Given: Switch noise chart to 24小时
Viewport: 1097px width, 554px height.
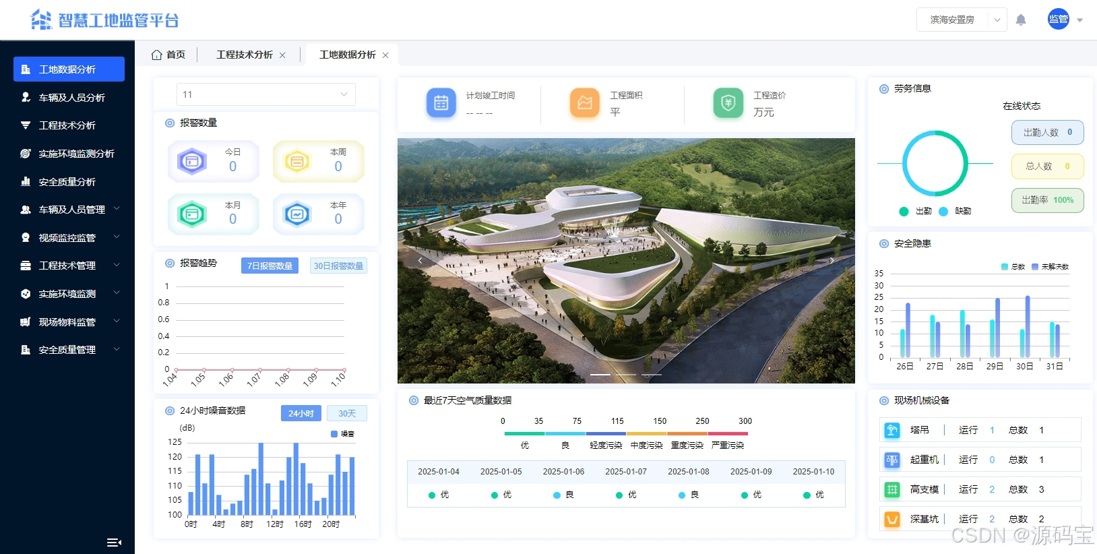Looking at the screenshot, I should point(301,413).
